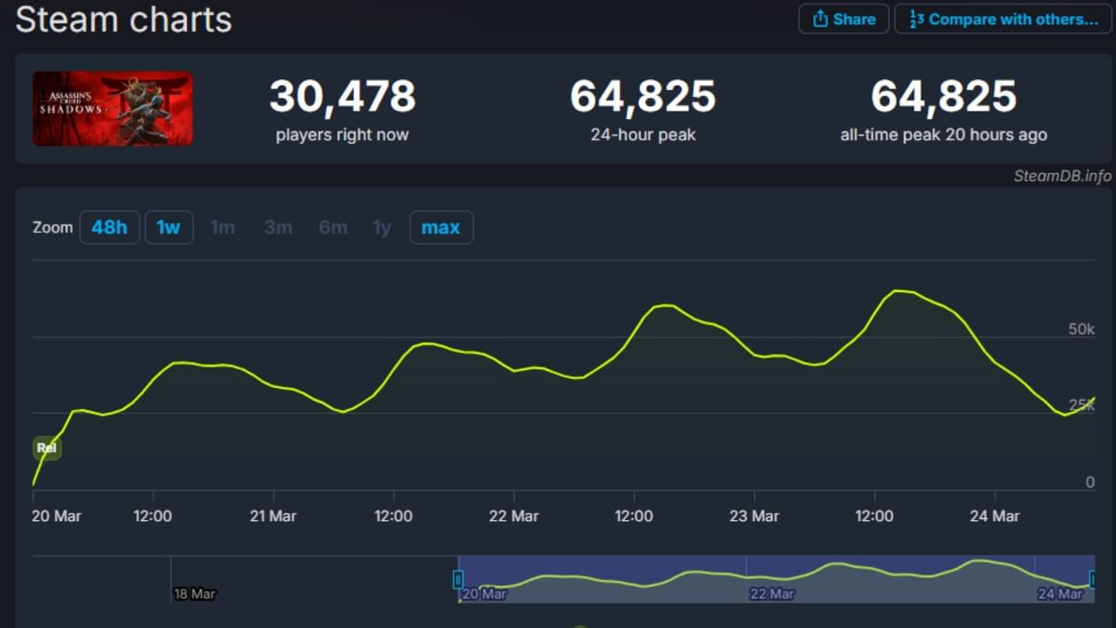Click the 23 Mar axis label
The height and width of the screenshot is (628, 1116).
pos(753,516)
